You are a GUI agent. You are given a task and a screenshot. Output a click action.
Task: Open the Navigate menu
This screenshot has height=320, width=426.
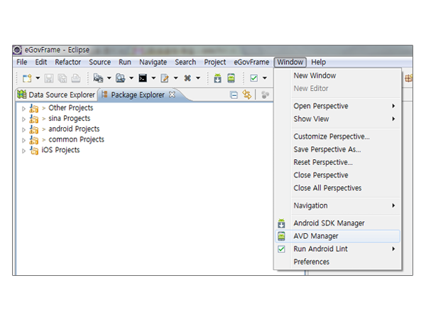point(153,63)
